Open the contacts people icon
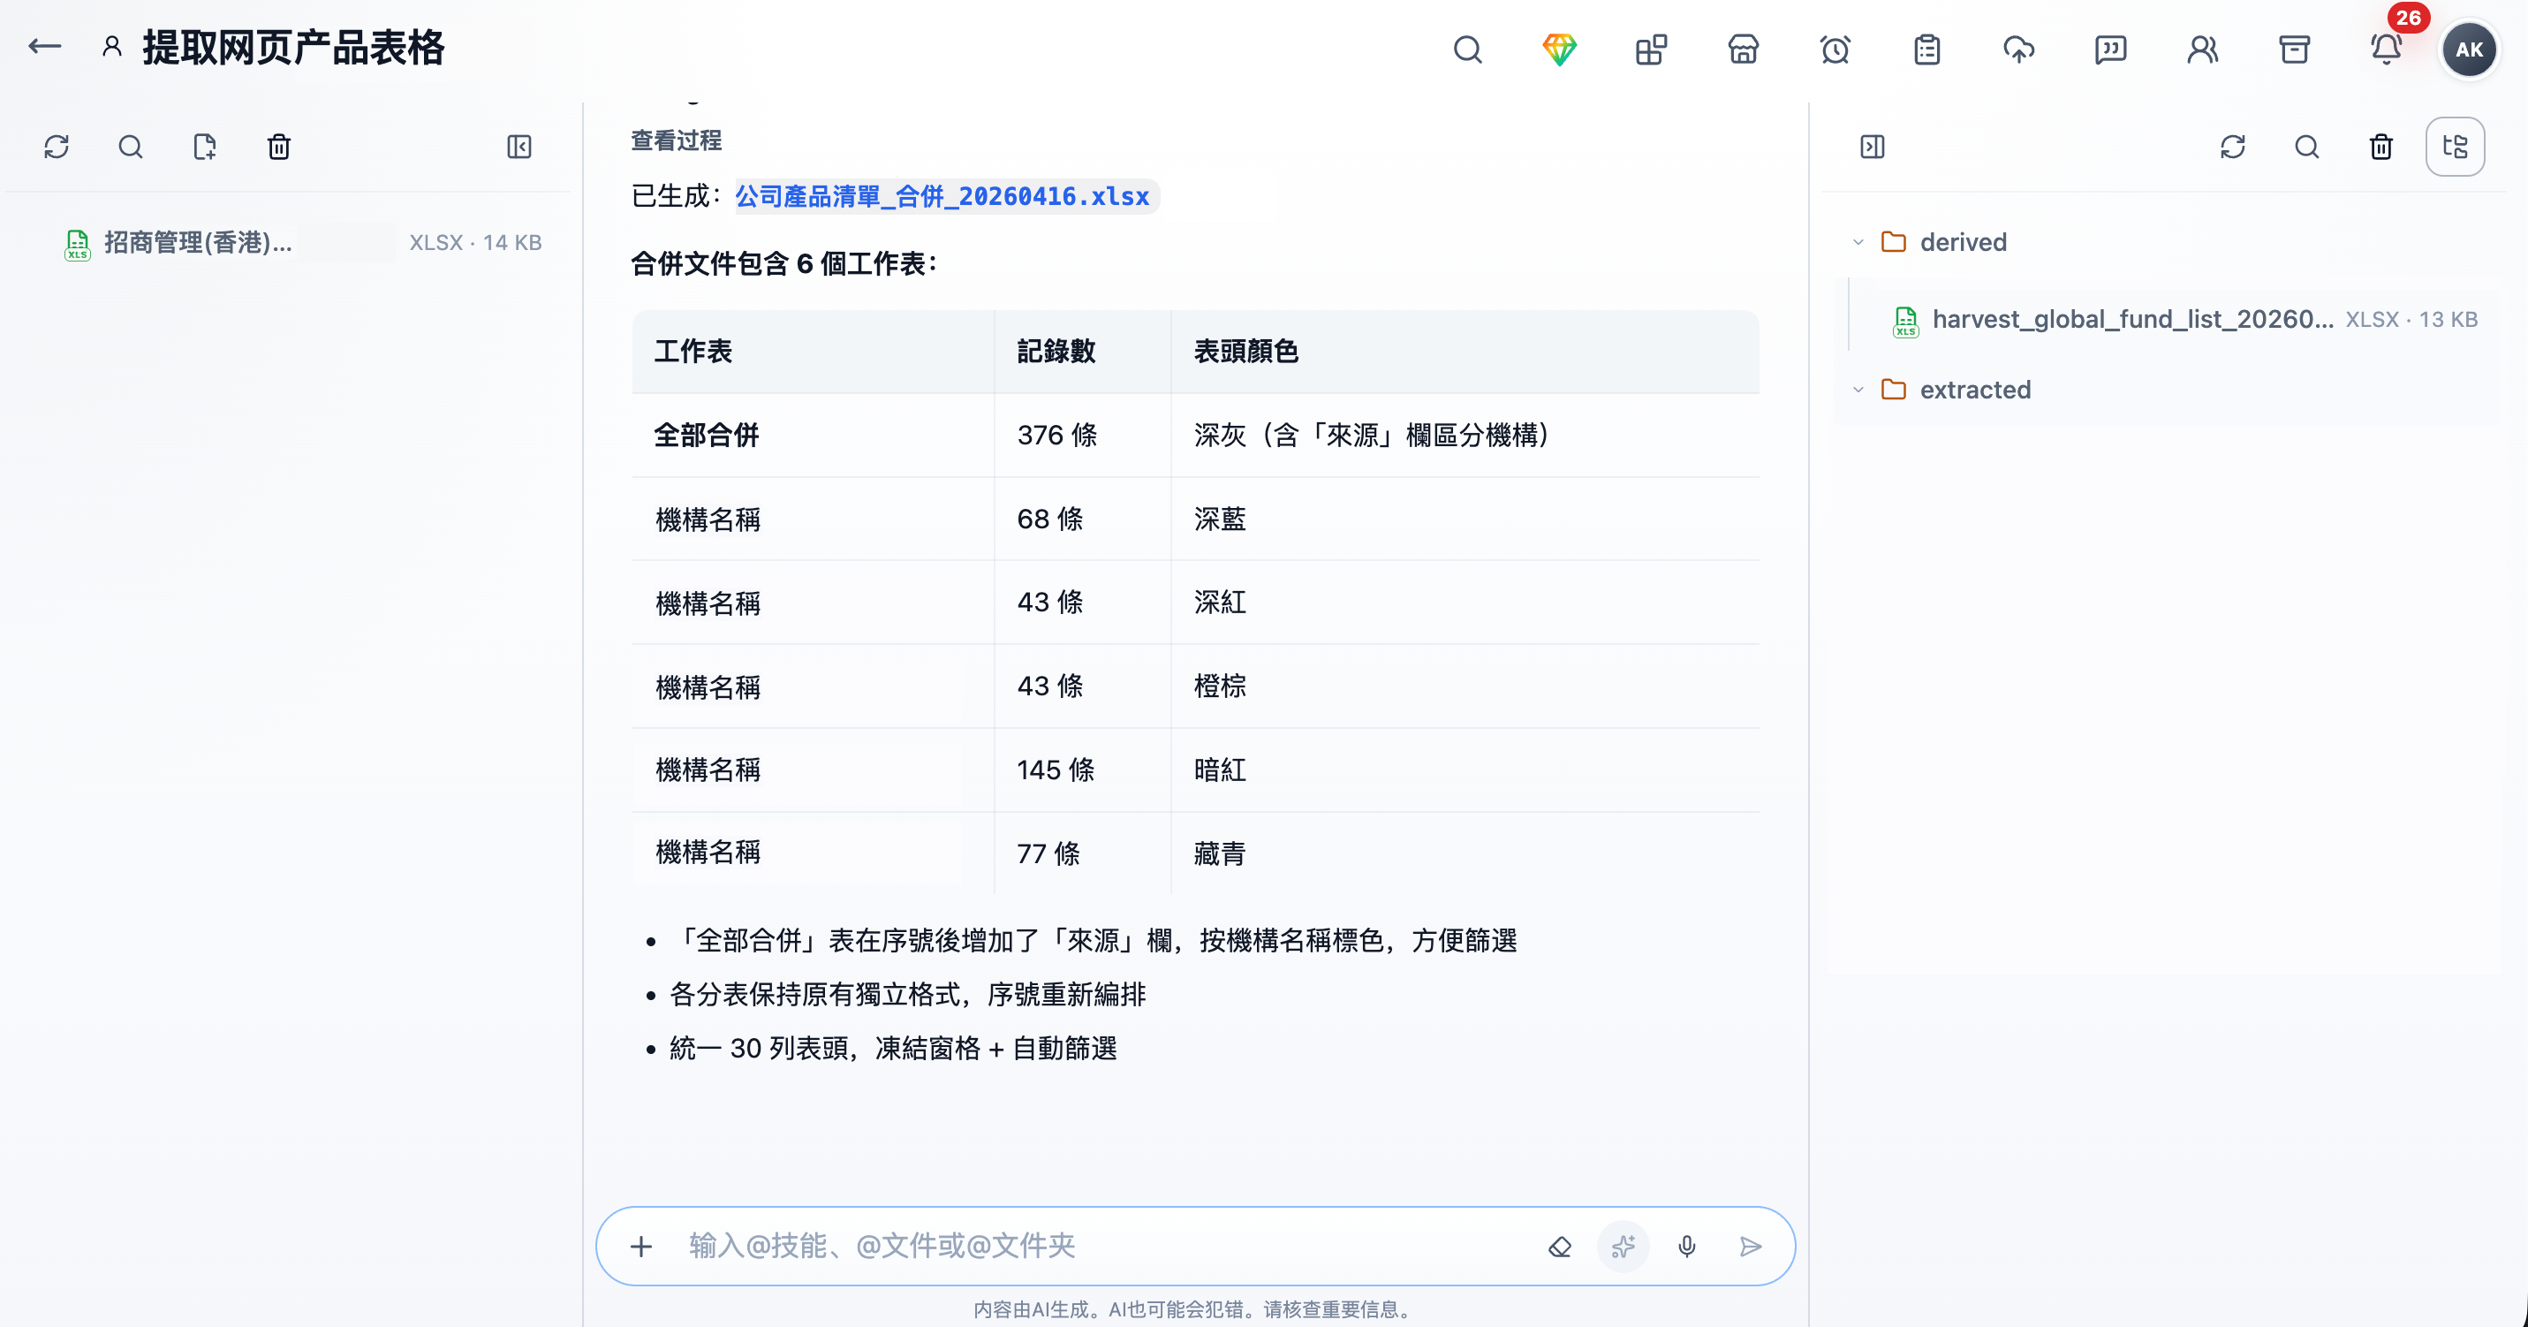Viewport: 2528px width, 1327px height. point(2202,49)
